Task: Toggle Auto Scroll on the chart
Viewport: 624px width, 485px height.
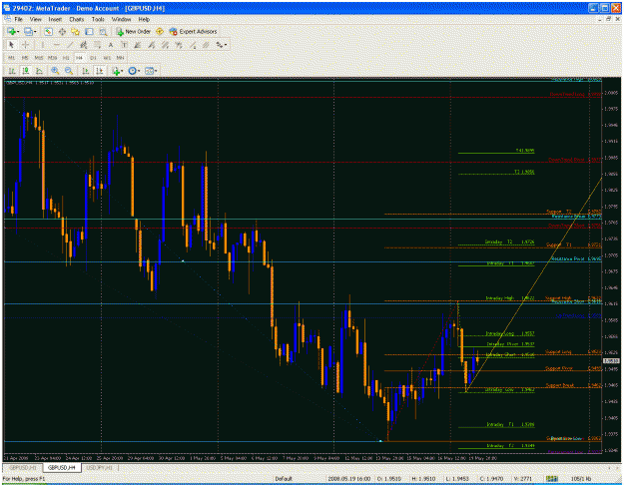Action: pyautogui.click(x=86, y=71)
